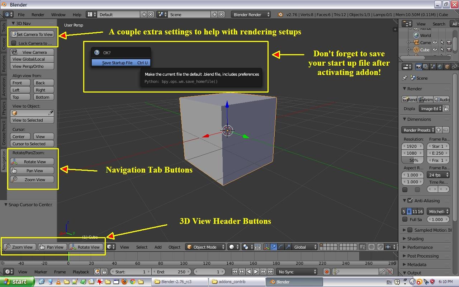459x287 pixels.
Task: Open the No Sync dropdown
Action: [297, 272]
